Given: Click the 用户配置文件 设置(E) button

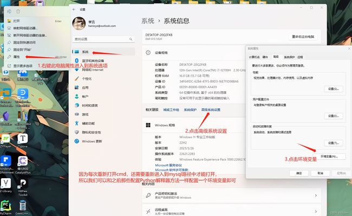Looking at the screenshot, I should coord(334,116).
